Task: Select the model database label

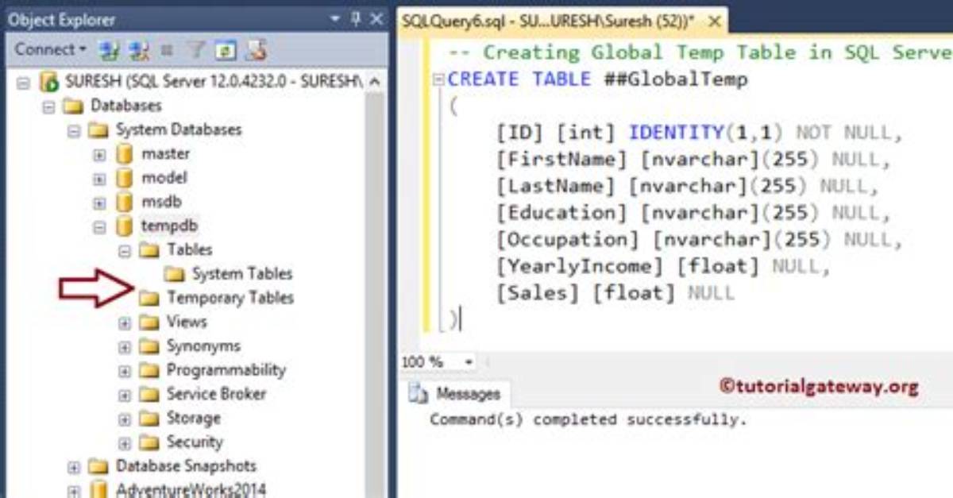Action: point(164,177)
